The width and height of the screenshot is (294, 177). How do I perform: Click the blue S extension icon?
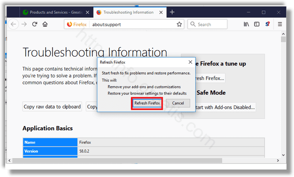tap(268, 24)
